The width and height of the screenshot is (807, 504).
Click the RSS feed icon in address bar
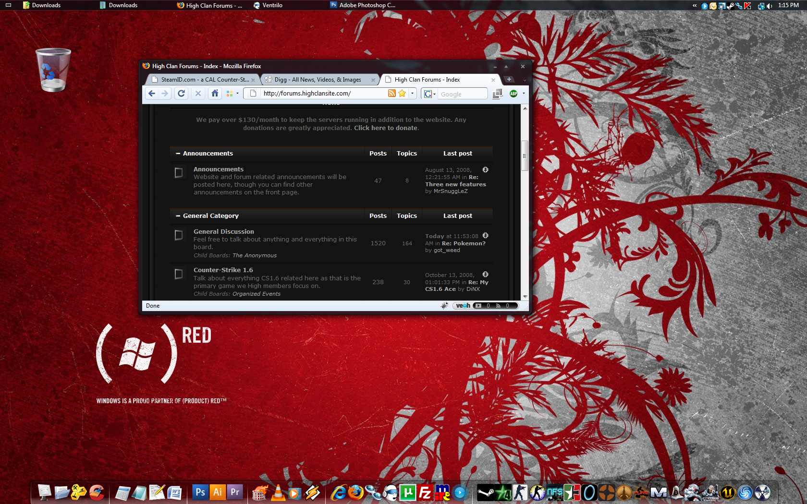392,94
